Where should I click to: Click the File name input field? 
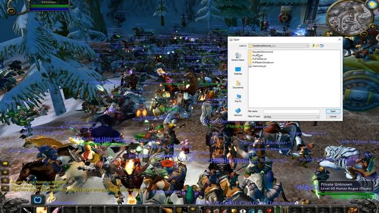pos(291,111)
